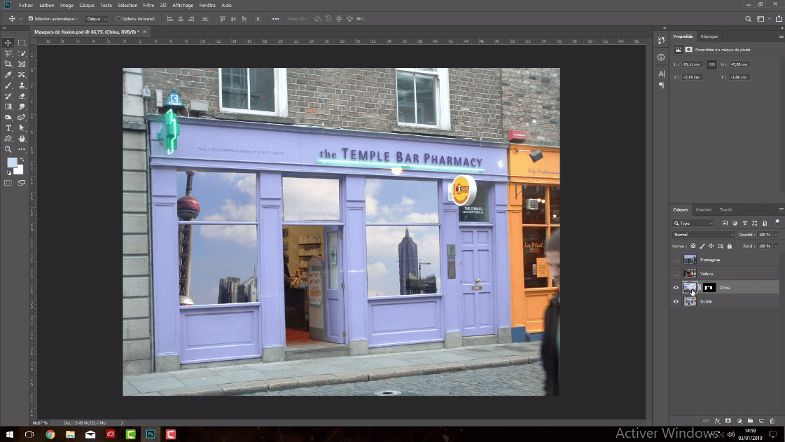Toggle the Sélection automatique checkbox

31,18
